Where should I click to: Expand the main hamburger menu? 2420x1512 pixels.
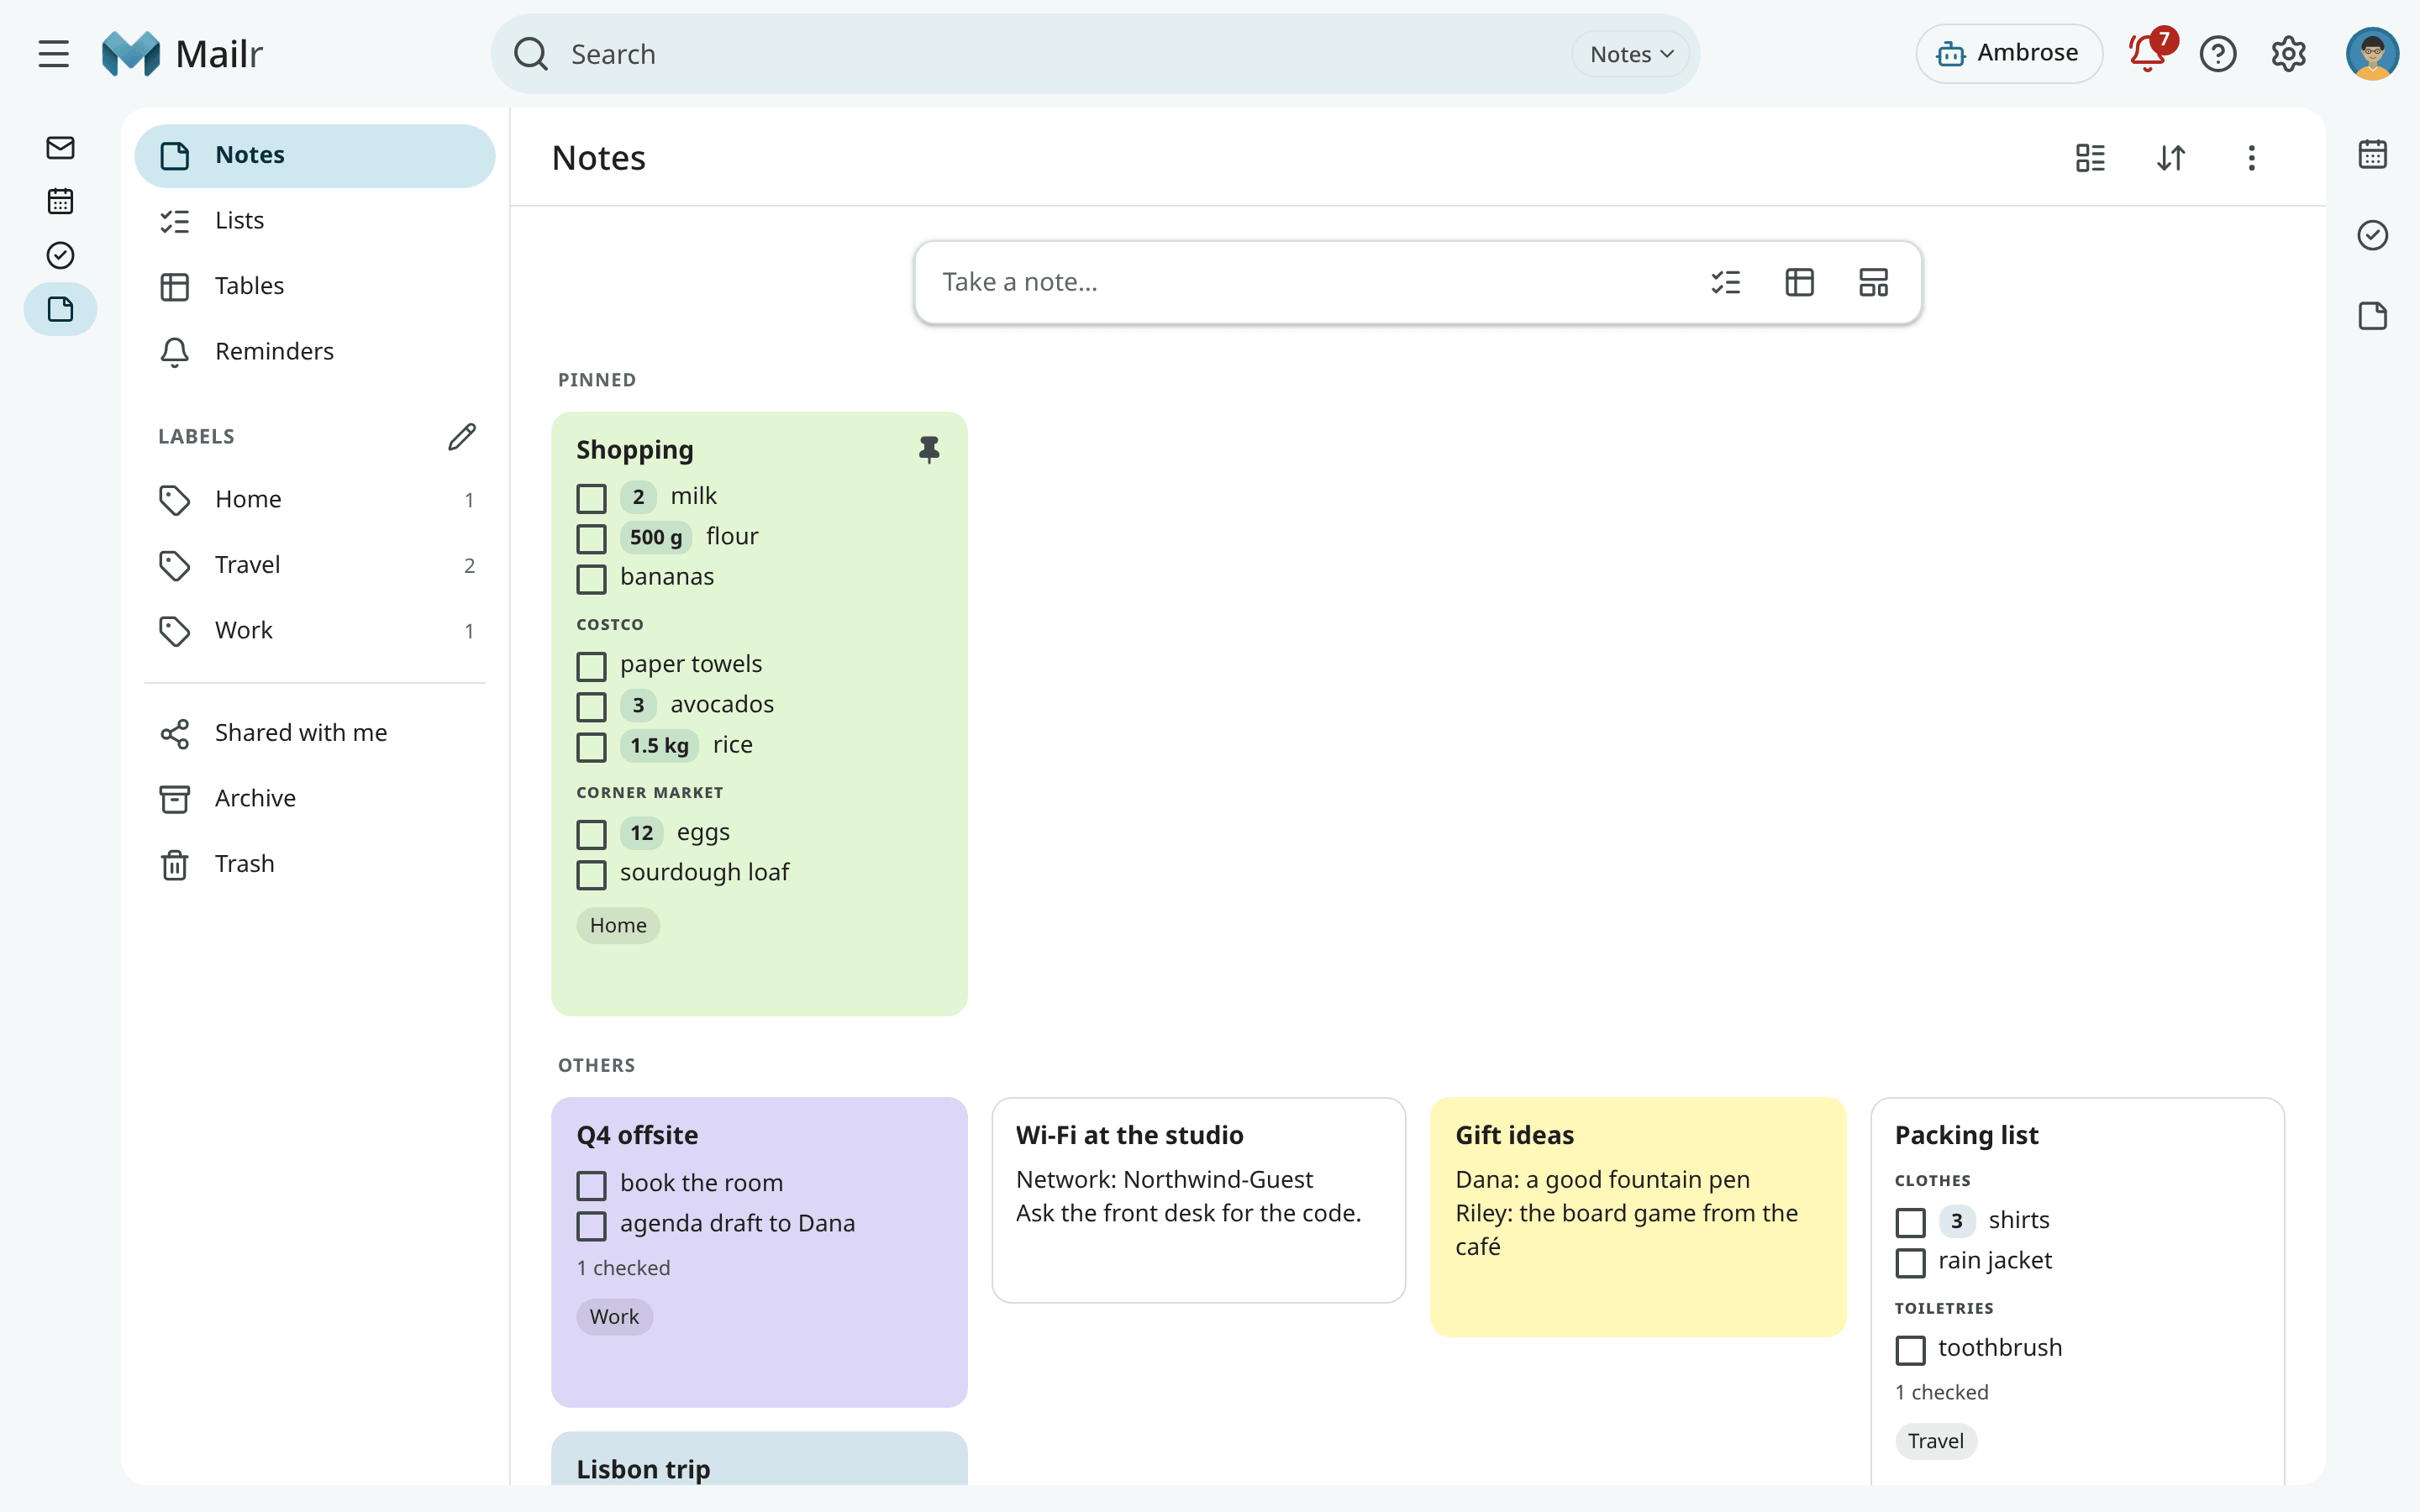[x=54, y=53]
